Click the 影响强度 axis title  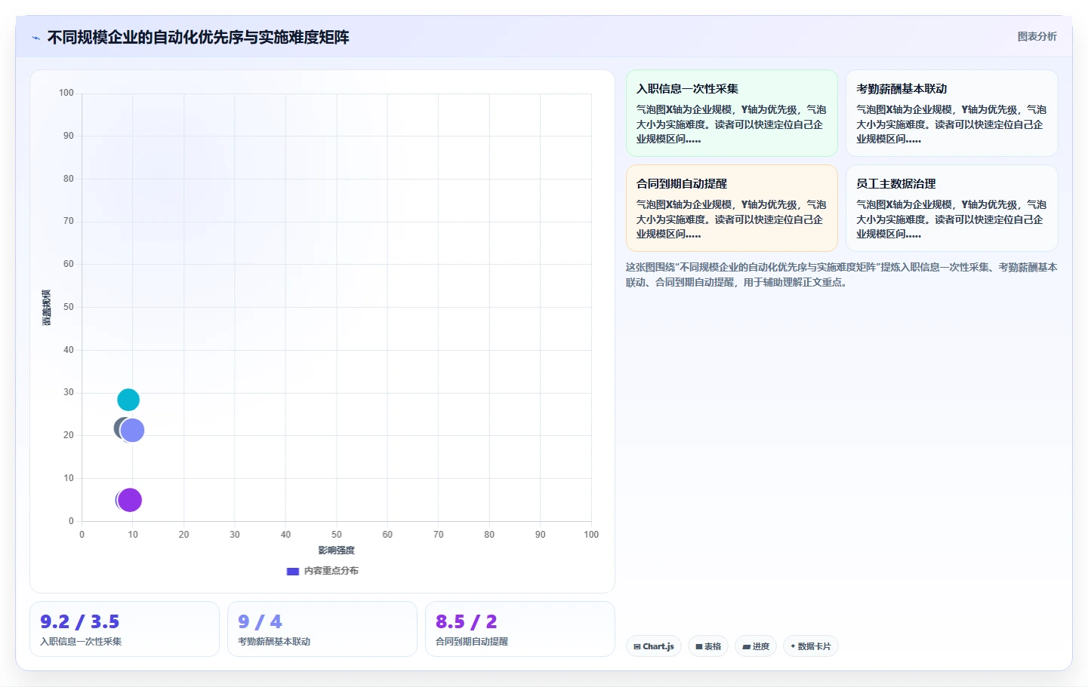pyautogui.click(x=336, y=551)
